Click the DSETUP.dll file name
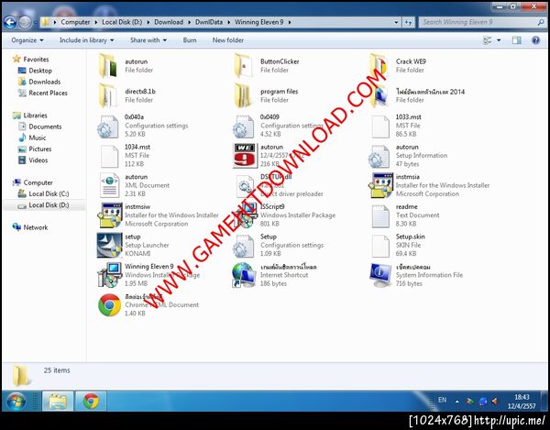The height and width of the screenshot is (430, 550). click(276, 177)
